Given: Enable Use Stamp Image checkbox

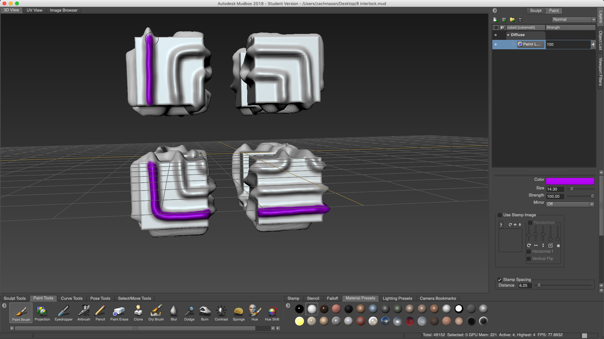Looking at the screenshot, I should tap(500, 215).
